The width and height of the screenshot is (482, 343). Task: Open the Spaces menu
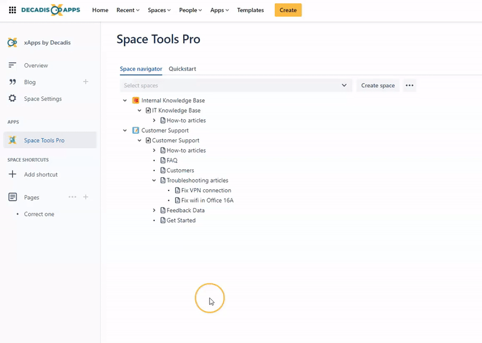[159, 10]
